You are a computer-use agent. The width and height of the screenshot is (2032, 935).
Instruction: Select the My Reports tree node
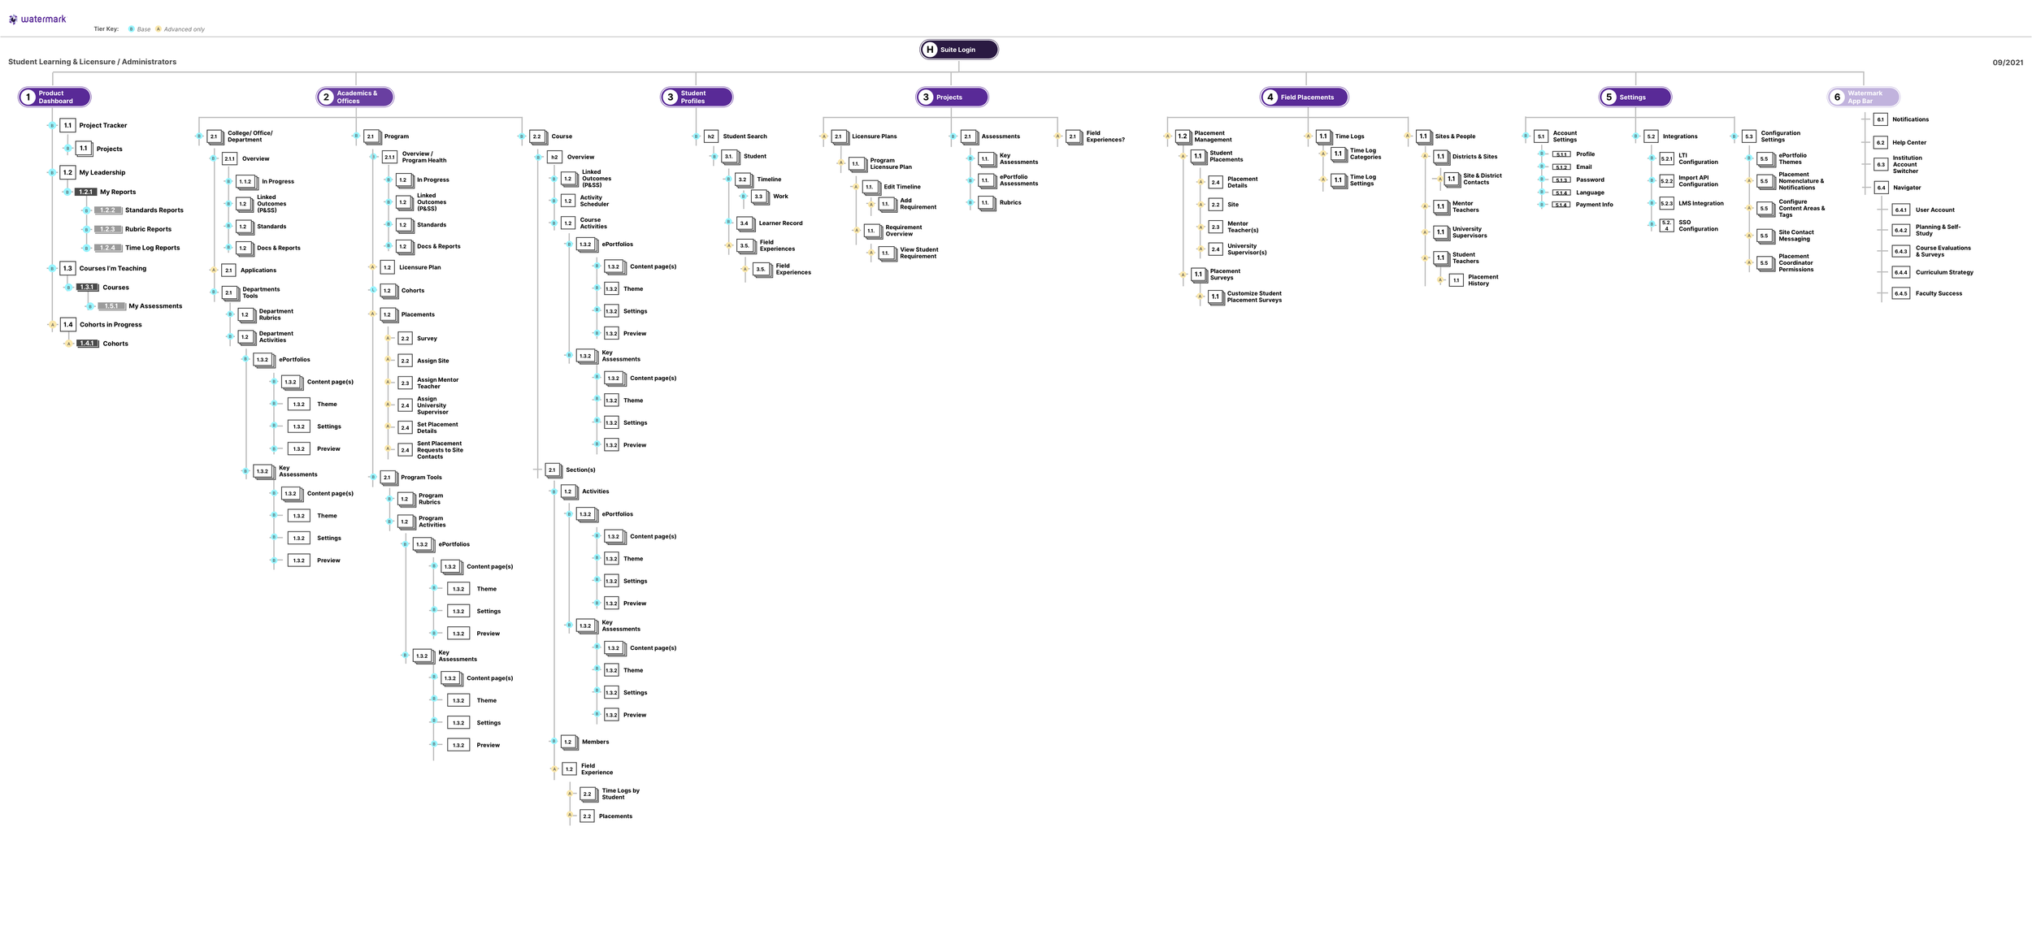pos(117,192)
